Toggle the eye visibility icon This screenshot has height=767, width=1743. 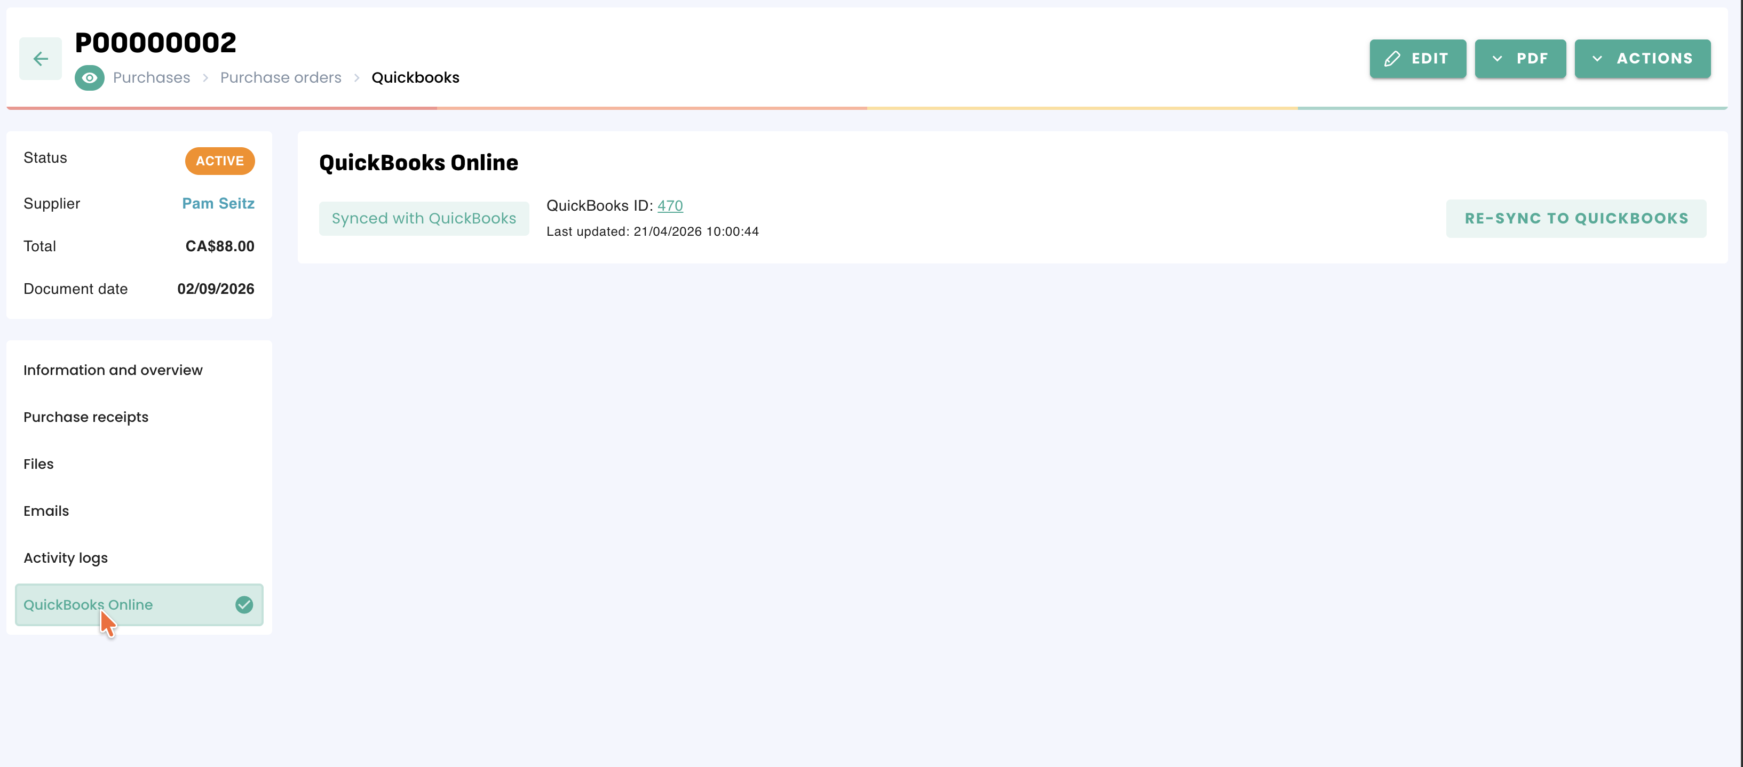[89, 78]
